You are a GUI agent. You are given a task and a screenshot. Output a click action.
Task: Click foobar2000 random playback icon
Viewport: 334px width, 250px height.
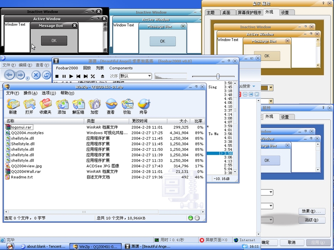click(x=93, y=76)
